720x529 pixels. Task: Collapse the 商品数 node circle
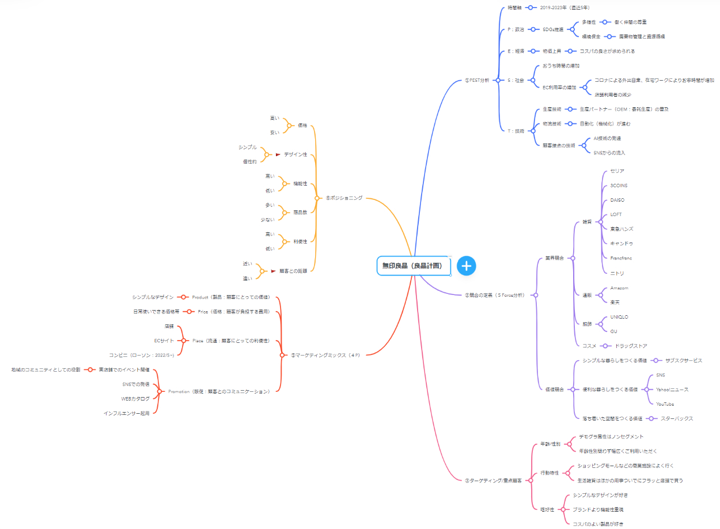pos(285,212)
